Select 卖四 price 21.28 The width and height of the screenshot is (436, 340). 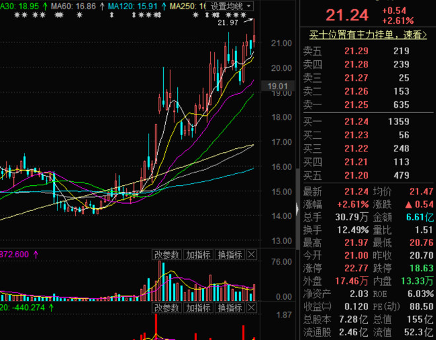(x=356, y=65)
